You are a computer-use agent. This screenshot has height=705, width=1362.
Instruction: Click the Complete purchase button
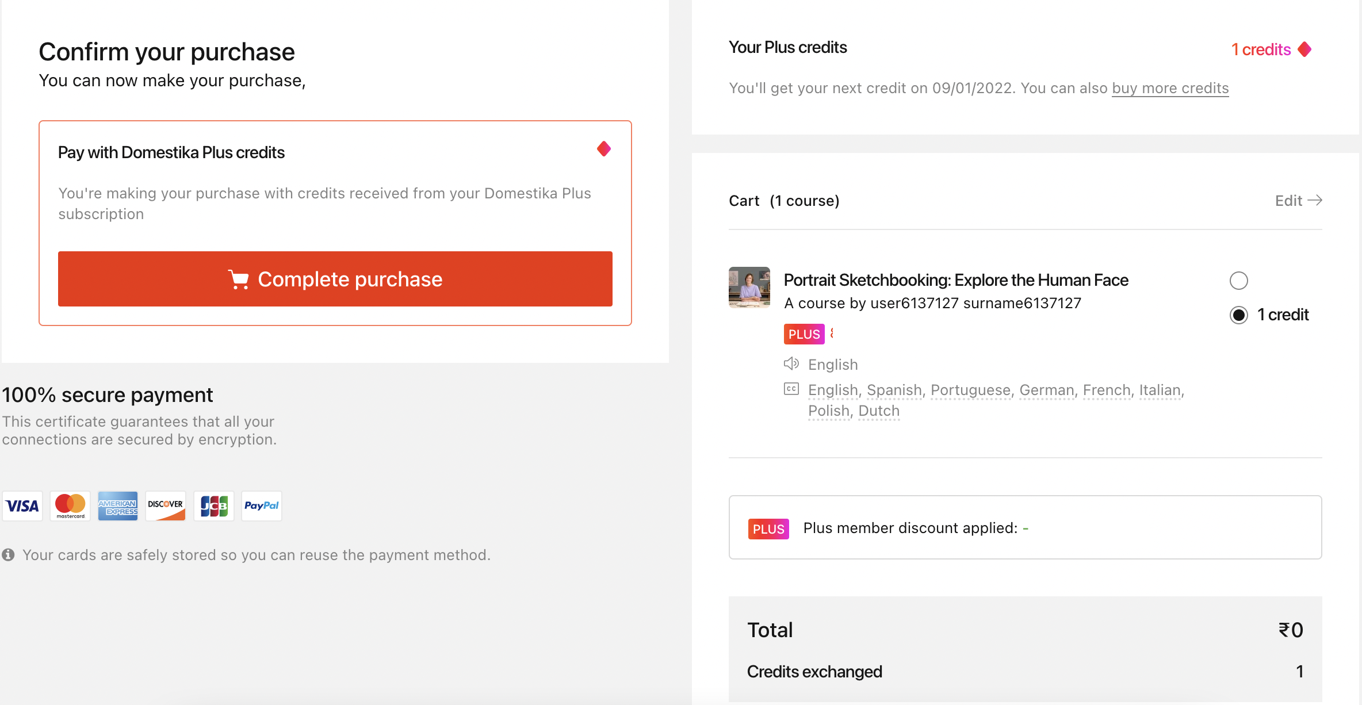tap(335, 279)
